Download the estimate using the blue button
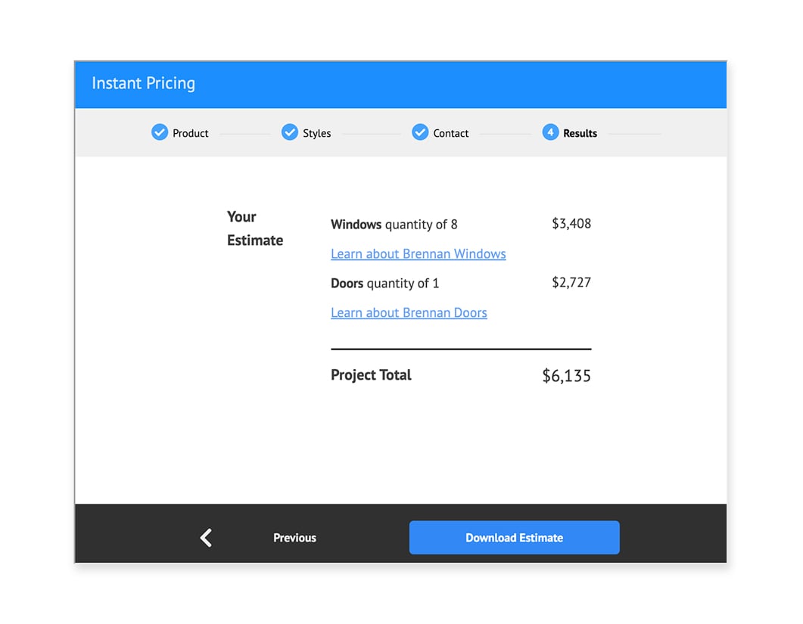Viewport: 803px width, 624px height. 514,538
